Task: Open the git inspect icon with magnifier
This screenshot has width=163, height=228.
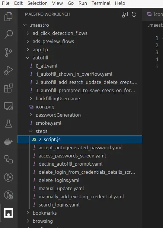Action: click(9, 195)
